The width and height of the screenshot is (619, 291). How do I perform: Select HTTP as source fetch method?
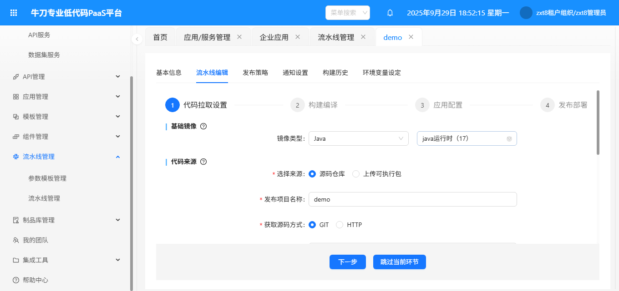pyautogui.click(x=340, y=225)
